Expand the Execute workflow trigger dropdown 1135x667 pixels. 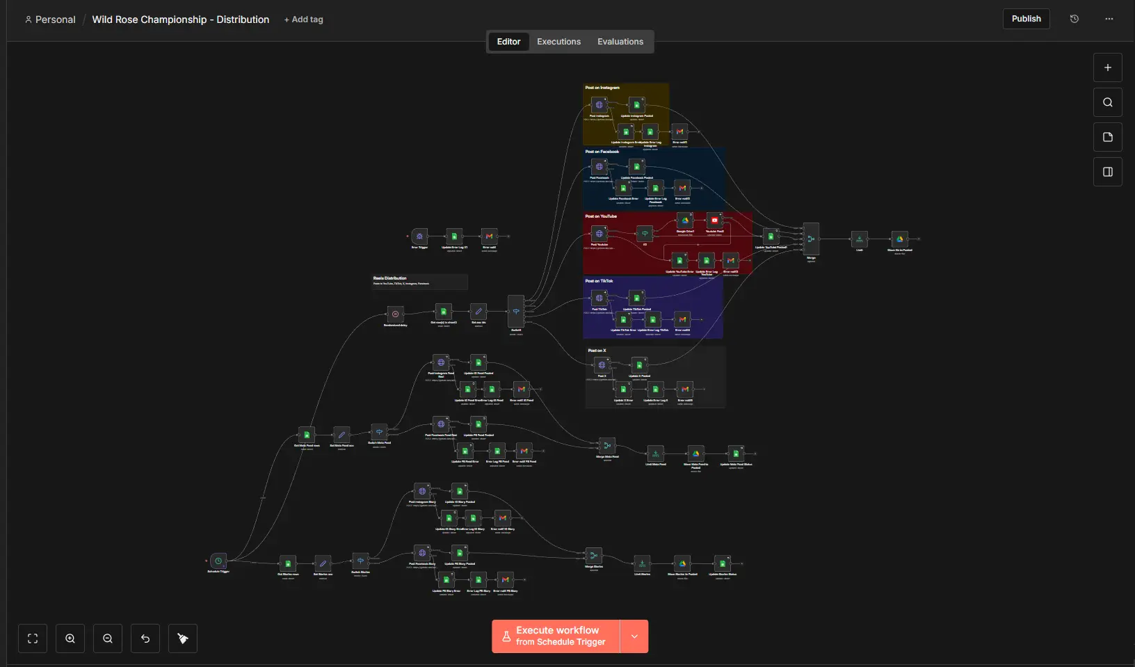pyautogui.click(x=634, y=636)
